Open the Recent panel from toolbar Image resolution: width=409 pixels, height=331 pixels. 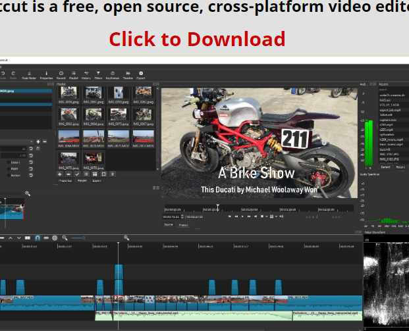(x=61, y=75)
